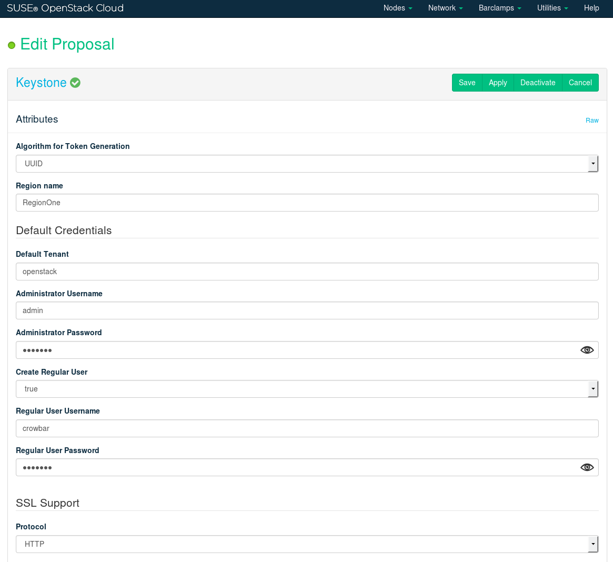Open the Utilities menu
Image resolution: width=613 pixels, height=562 pixels.
552,8
